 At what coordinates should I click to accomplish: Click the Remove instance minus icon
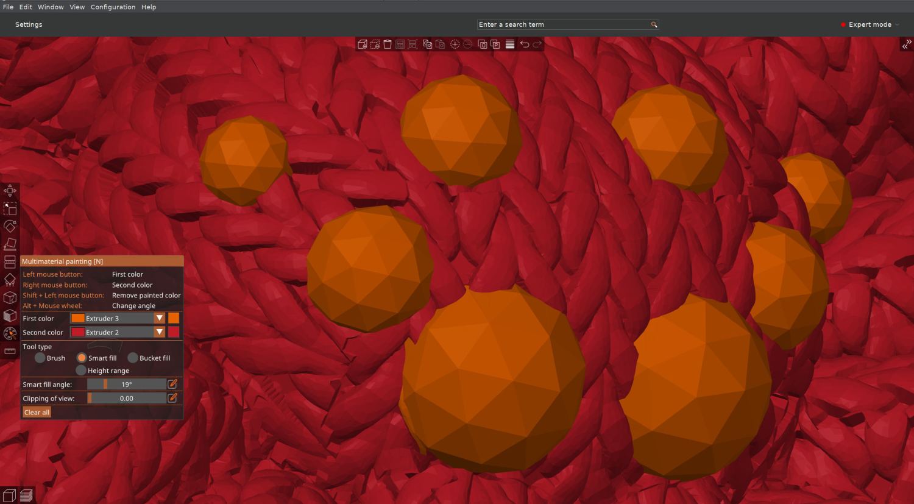point(467,44)
